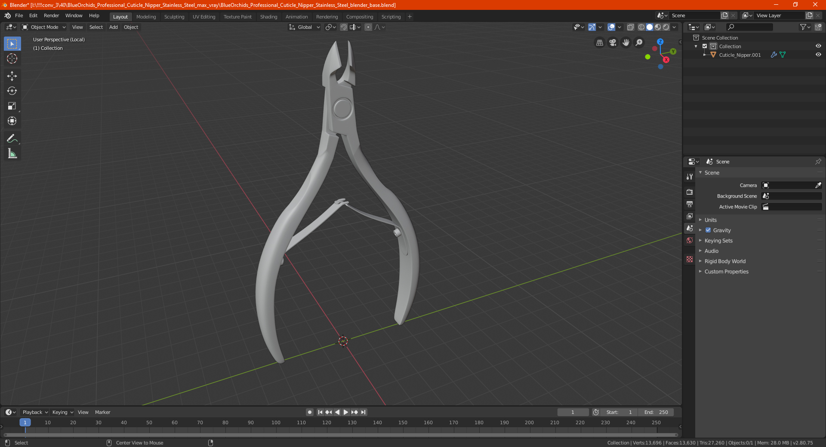Viewport: 826px width, 447px height.
Task: Open the pivot point dropdown
Action: pos(330,27)
